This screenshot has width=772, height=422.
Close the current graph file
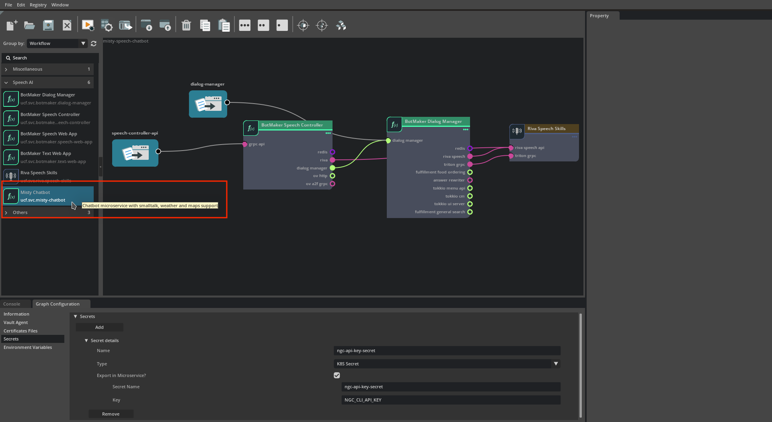(67, 25)
